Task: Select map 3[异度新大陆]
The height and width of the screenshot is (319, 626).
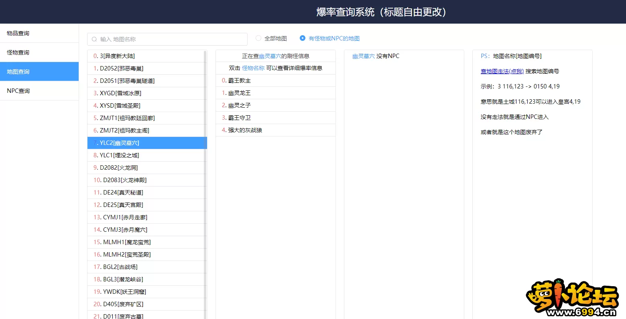Action: click(x=146, y=56)
